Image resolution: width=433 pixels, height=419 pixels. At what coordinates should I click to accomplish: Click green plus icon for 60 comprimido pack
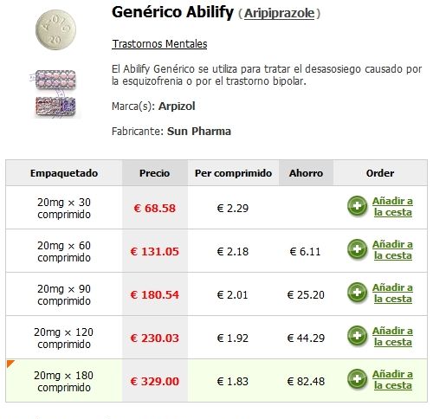tap(357, 249)
